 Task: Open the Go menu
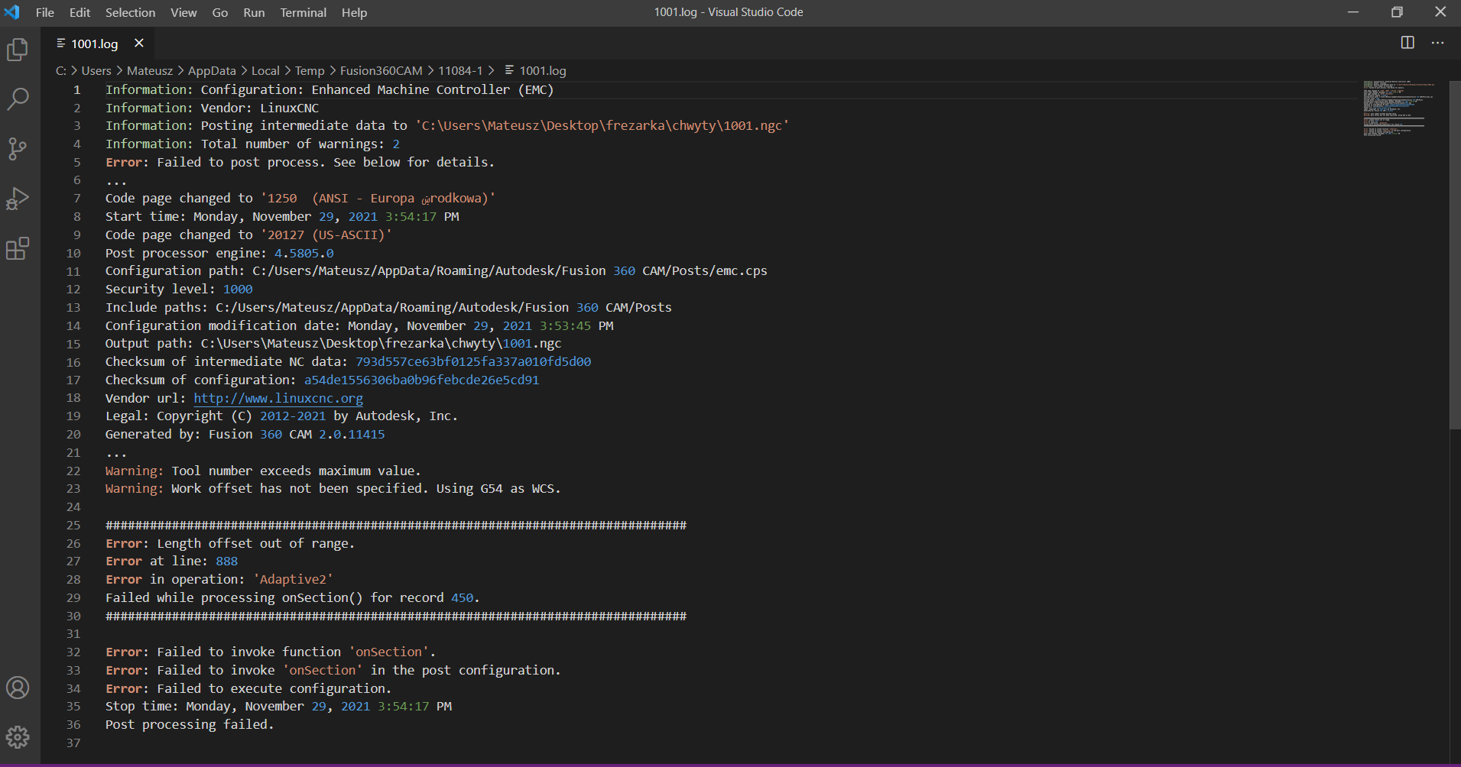(x=220, y=12)
